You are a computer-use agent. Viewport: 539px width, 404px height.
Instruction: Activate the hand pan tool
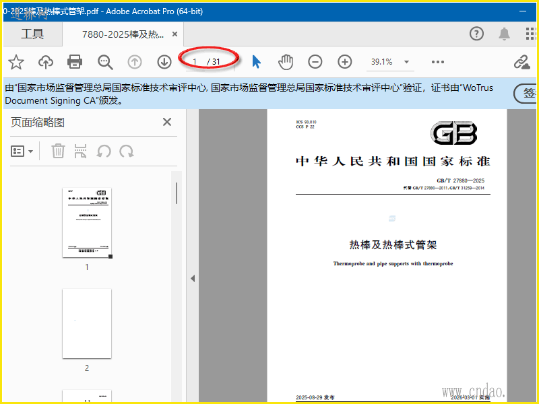285,62
